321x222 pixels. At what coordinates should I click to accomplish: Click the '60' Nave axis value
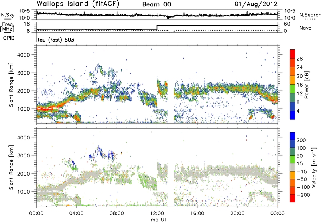pyautogui.click(x=287, y=24)
